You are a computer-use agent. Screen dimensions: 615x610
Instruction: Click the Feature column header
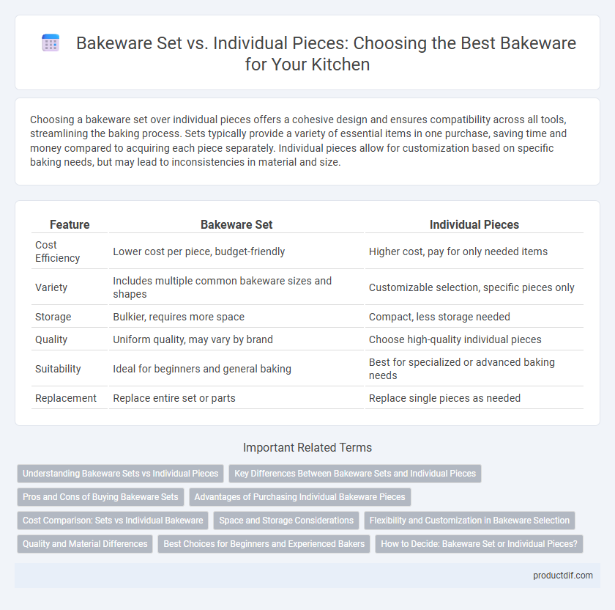[70, 224]
